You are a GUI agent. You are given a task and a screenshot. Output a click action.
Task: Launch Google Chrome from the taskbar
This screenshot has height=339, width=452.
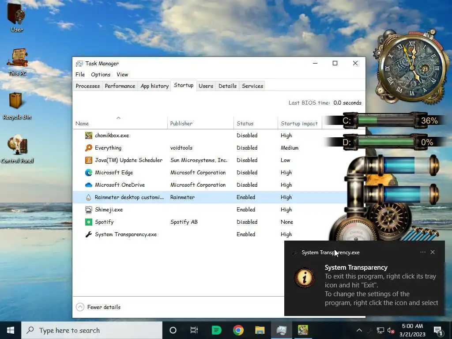pos(238,330)
